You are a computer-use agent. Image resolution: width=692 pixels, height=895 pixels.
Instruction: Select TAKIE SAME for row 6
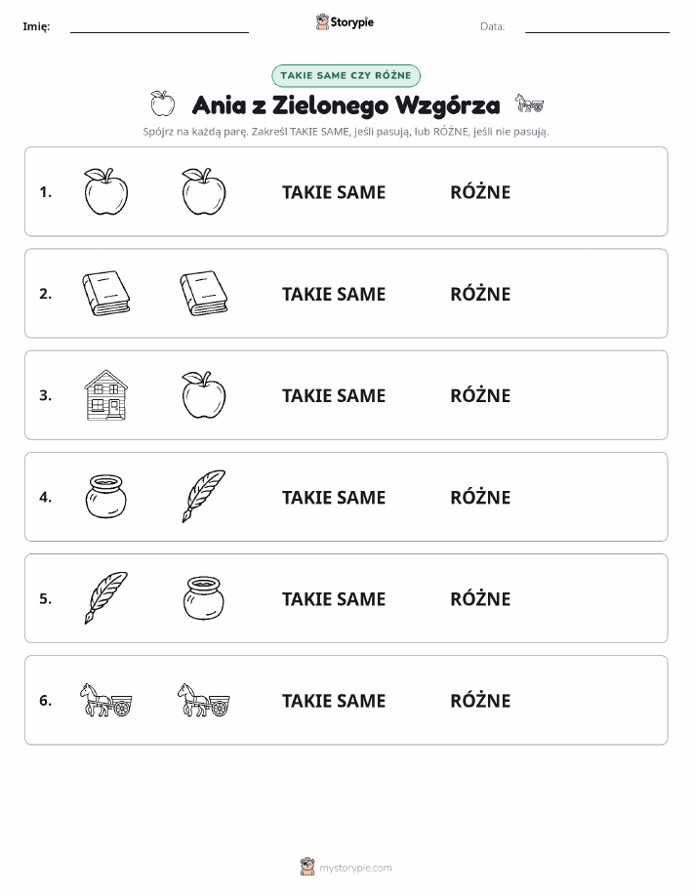[x=334, y=701]
